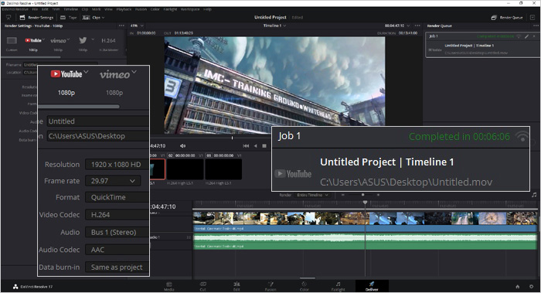Click the music note icon above timeline
Image resolution: width=541 pixels, height=293 pixels.
click(x=534, y=195)
